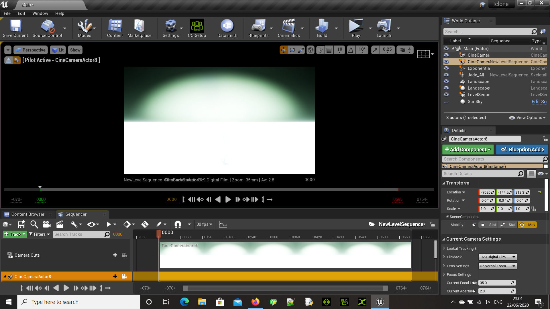Viewport: 550px width, 309px height.
Task: Open File Explorer from the taskbar
Action: pos(202,302)
